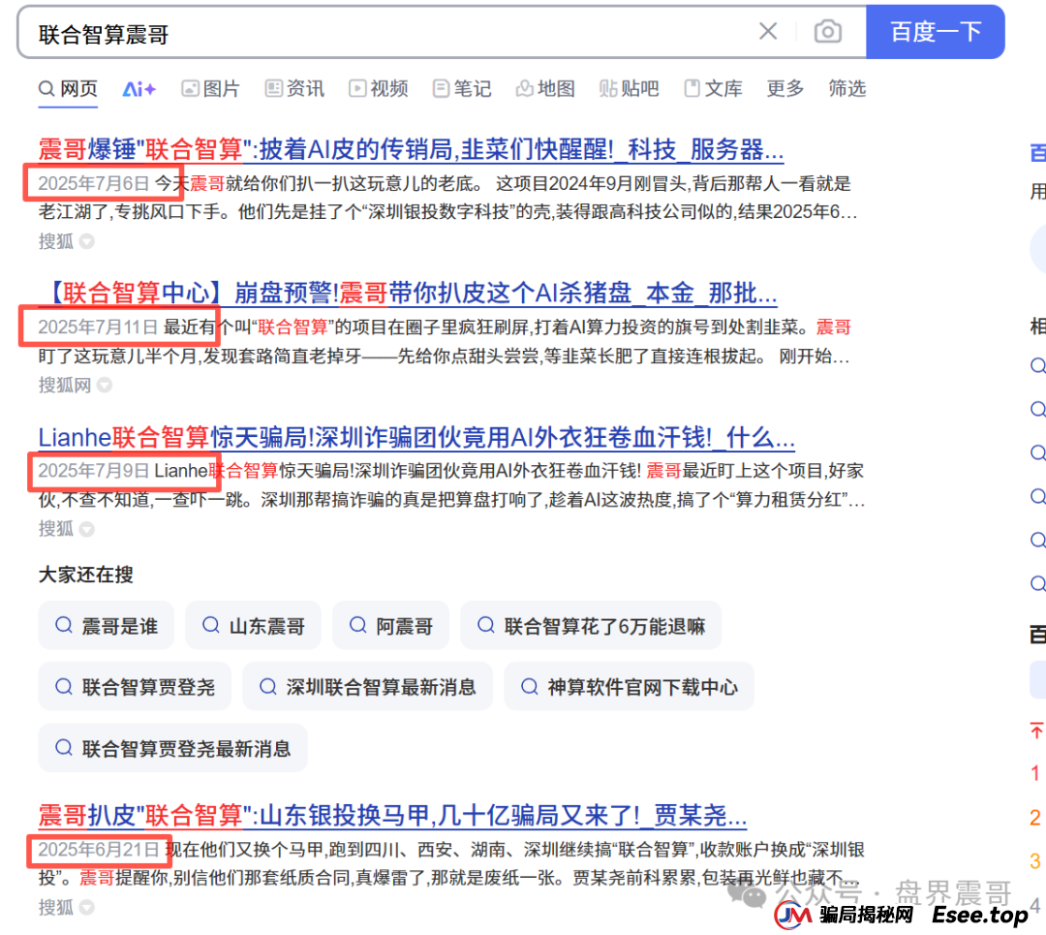Open the first result about 震哥爆锤联合智算

click(407, 148)
